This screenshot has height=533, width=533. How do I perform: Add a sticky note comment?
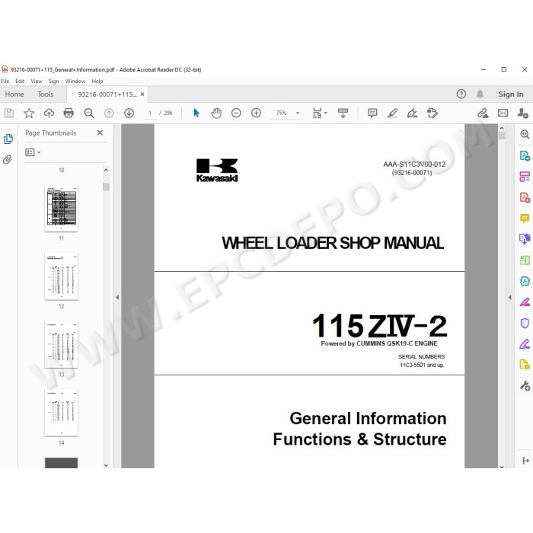pyautogui.click(x=372, y=113)
